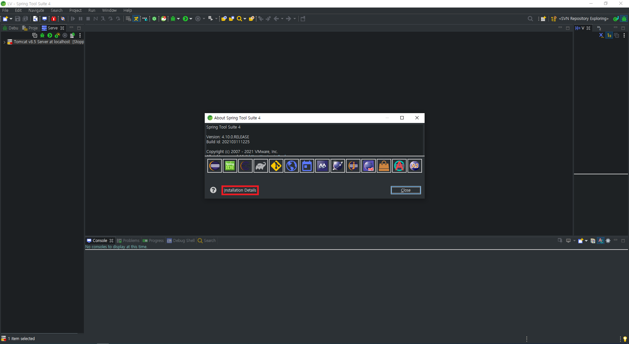Click the Publish to server icon
The height and width of the screenshot is (344, 629).
pyautogui.click(x=72, y=35)
